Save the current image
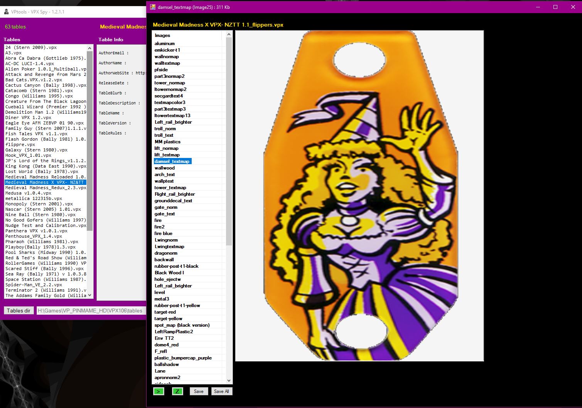The height and width of the screenshot is (408, 582). [199, 391]
